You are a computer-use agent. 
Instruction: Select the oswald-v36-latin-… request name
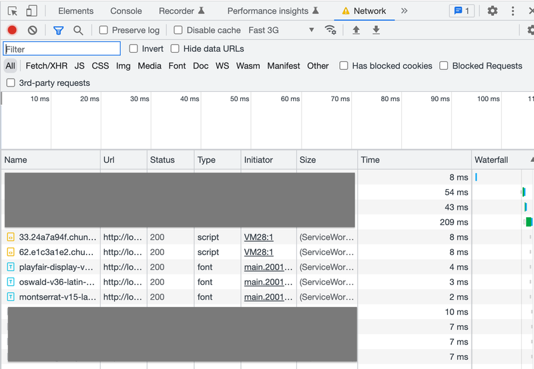click(x=57, y=282)
